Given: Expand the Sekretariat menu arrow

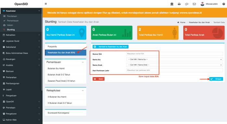Looking at the screenshot, I should pyautogui.click(x=39, y=47).
